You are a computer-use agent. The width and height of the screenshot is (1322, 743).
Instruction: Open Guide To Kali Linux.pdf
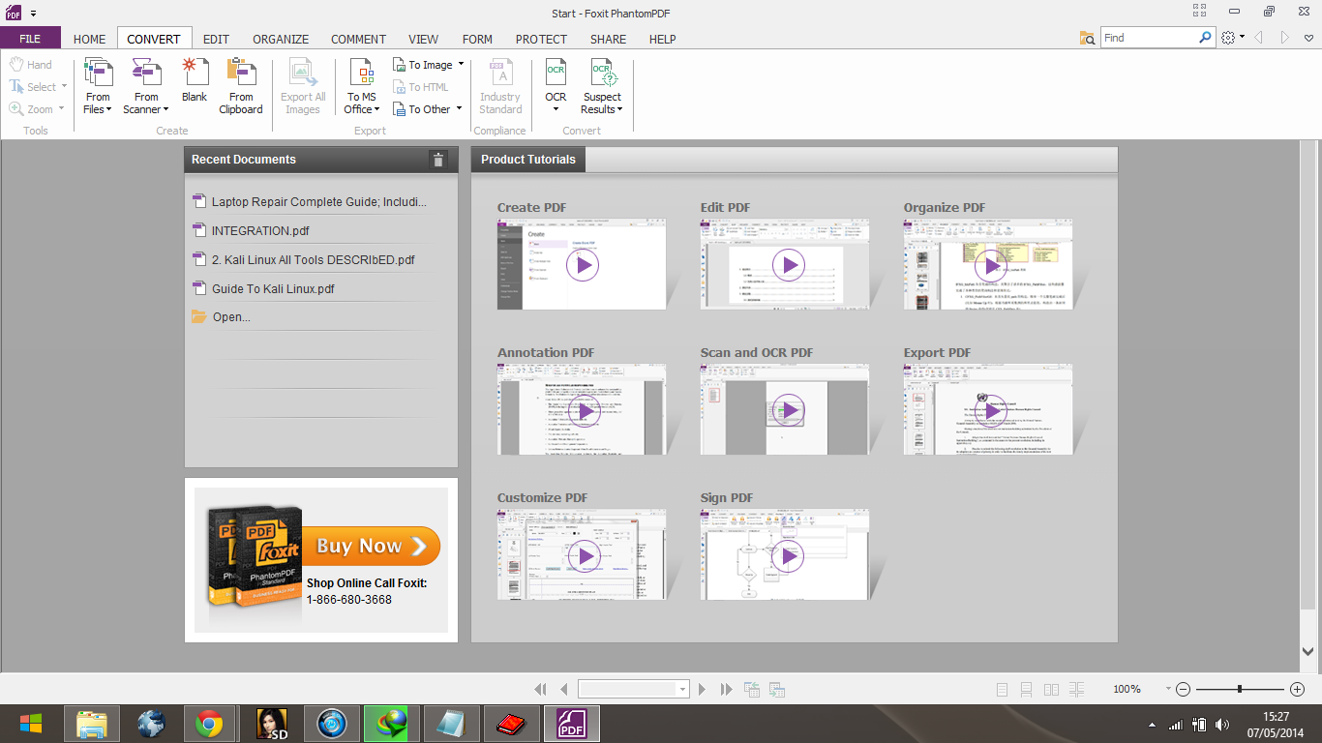pyautogui.click(x=273, y=288)
